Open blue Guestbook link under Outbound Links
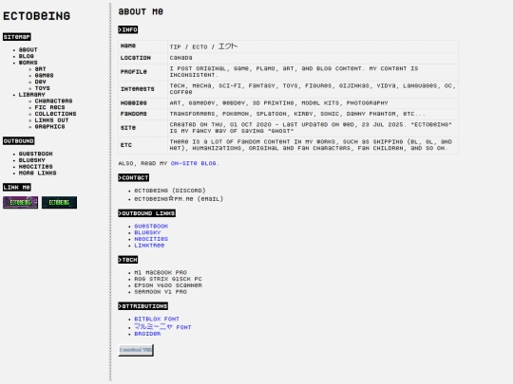 coord(151,226)
